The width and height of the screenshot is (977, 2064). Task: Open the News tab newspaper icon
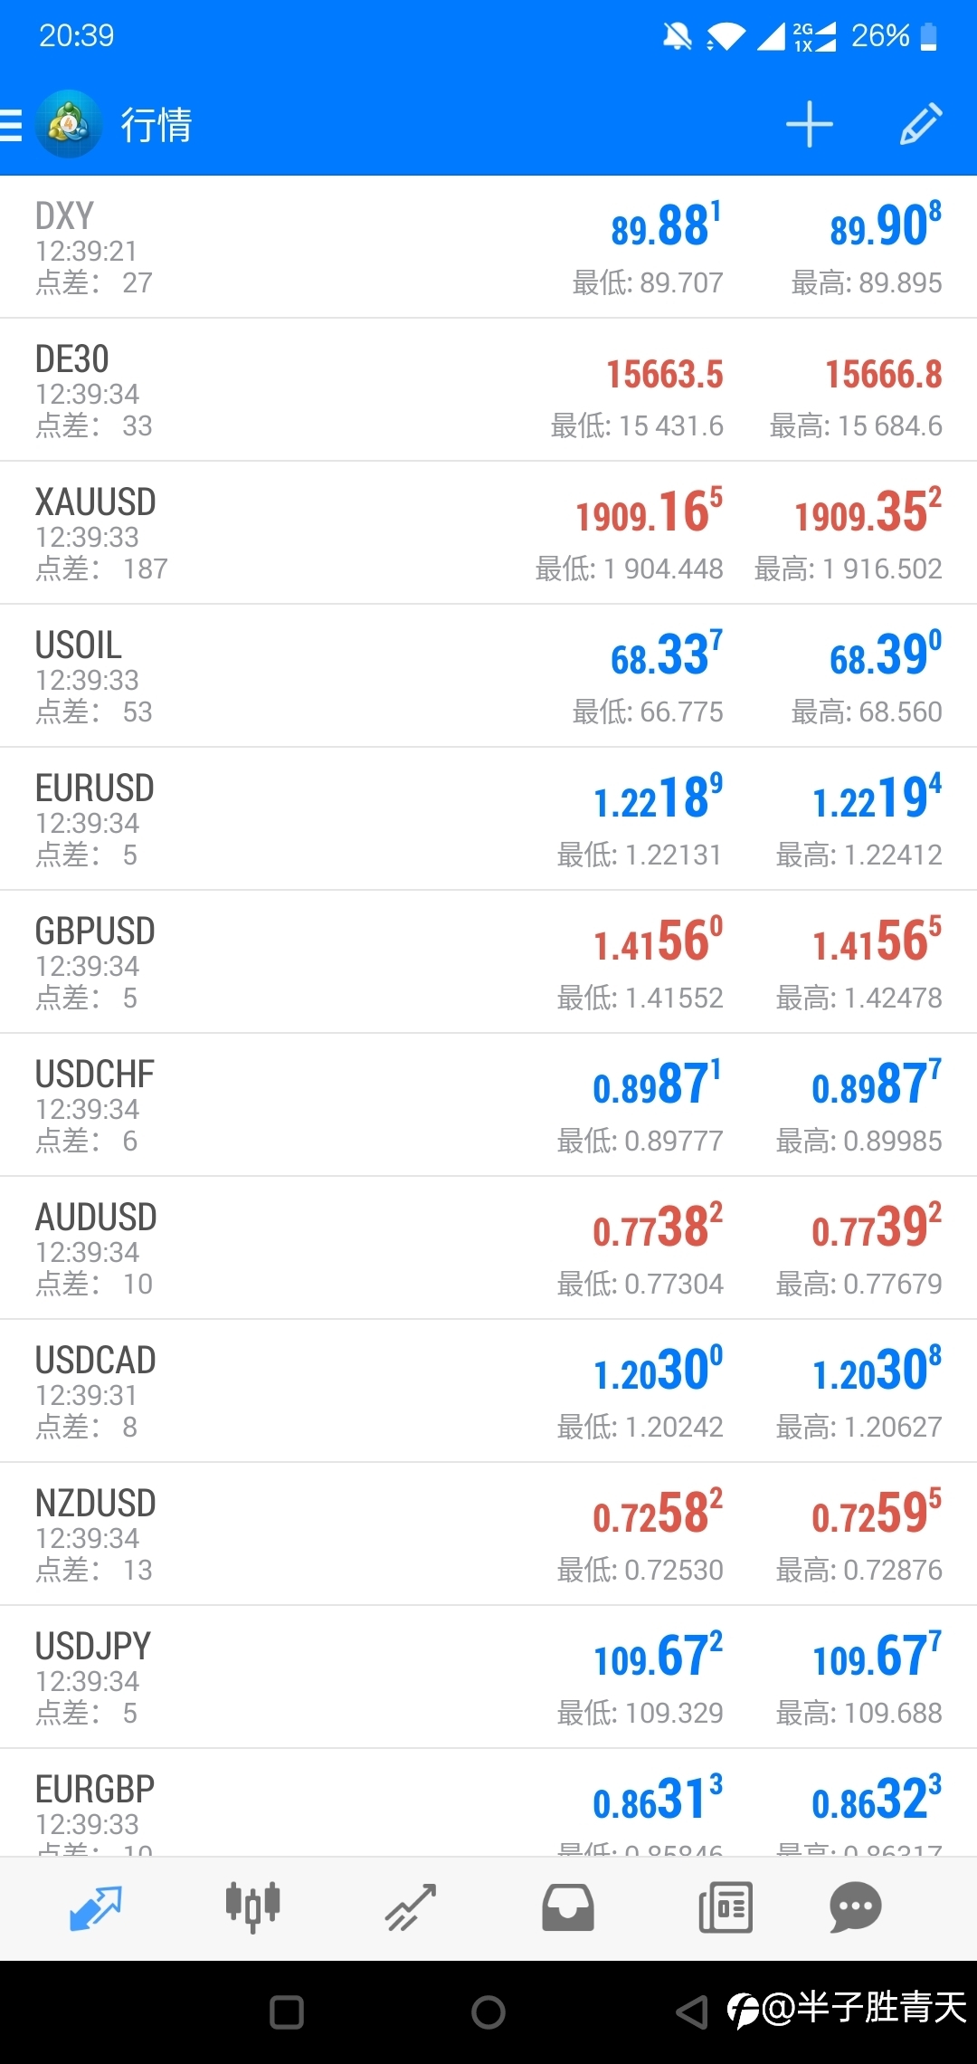(726, 1907)
